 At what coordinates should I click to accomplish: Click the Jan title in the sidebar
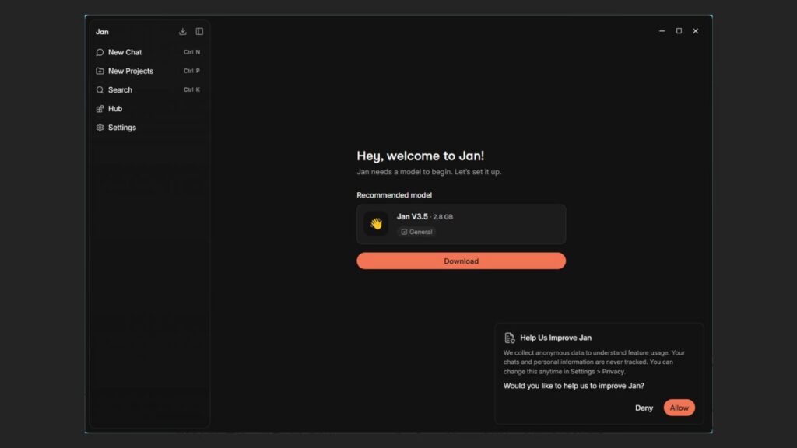102,31
